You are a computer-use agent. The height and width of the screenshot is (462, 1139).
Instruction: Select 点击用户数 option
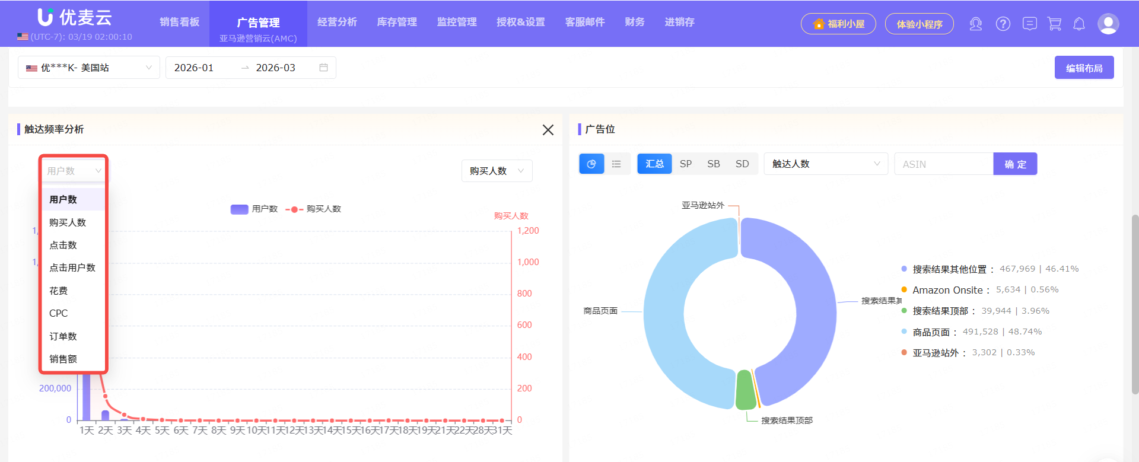(x=74, y=267)
